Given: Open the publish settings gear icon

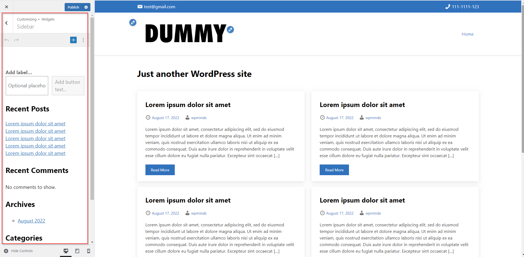Looking at the screenshot, I should tap(86, 7).
